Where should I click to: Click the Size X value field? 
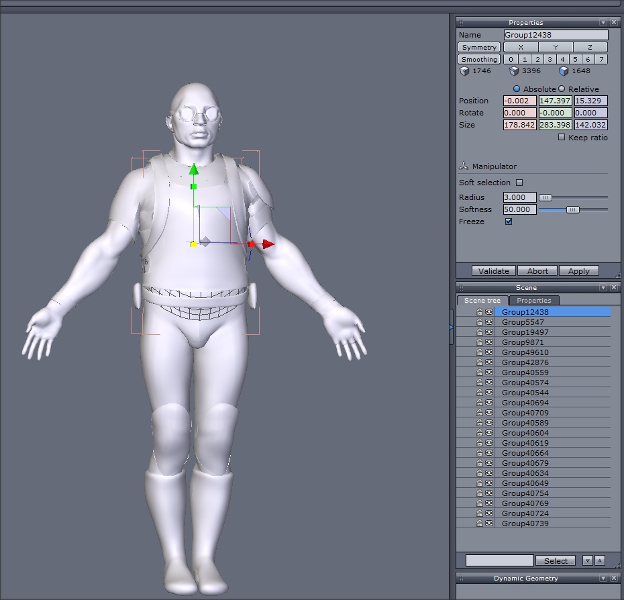pyautogui.click(x=519, y=125)
